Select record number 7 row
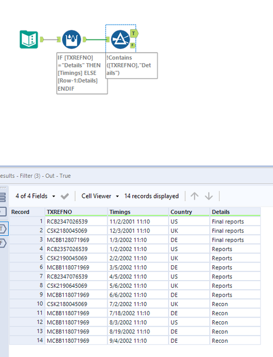This screenshot has height=357, width=273. tap(27, 276)
